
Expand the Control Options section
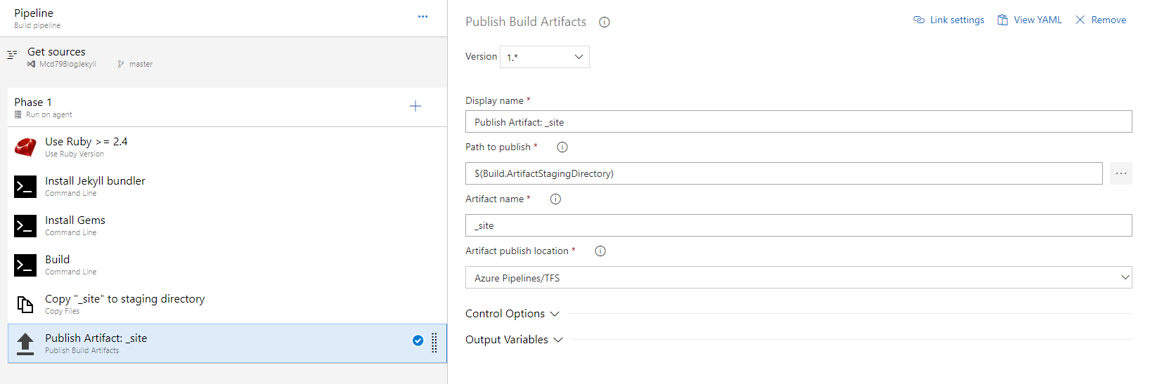(512, 314)
